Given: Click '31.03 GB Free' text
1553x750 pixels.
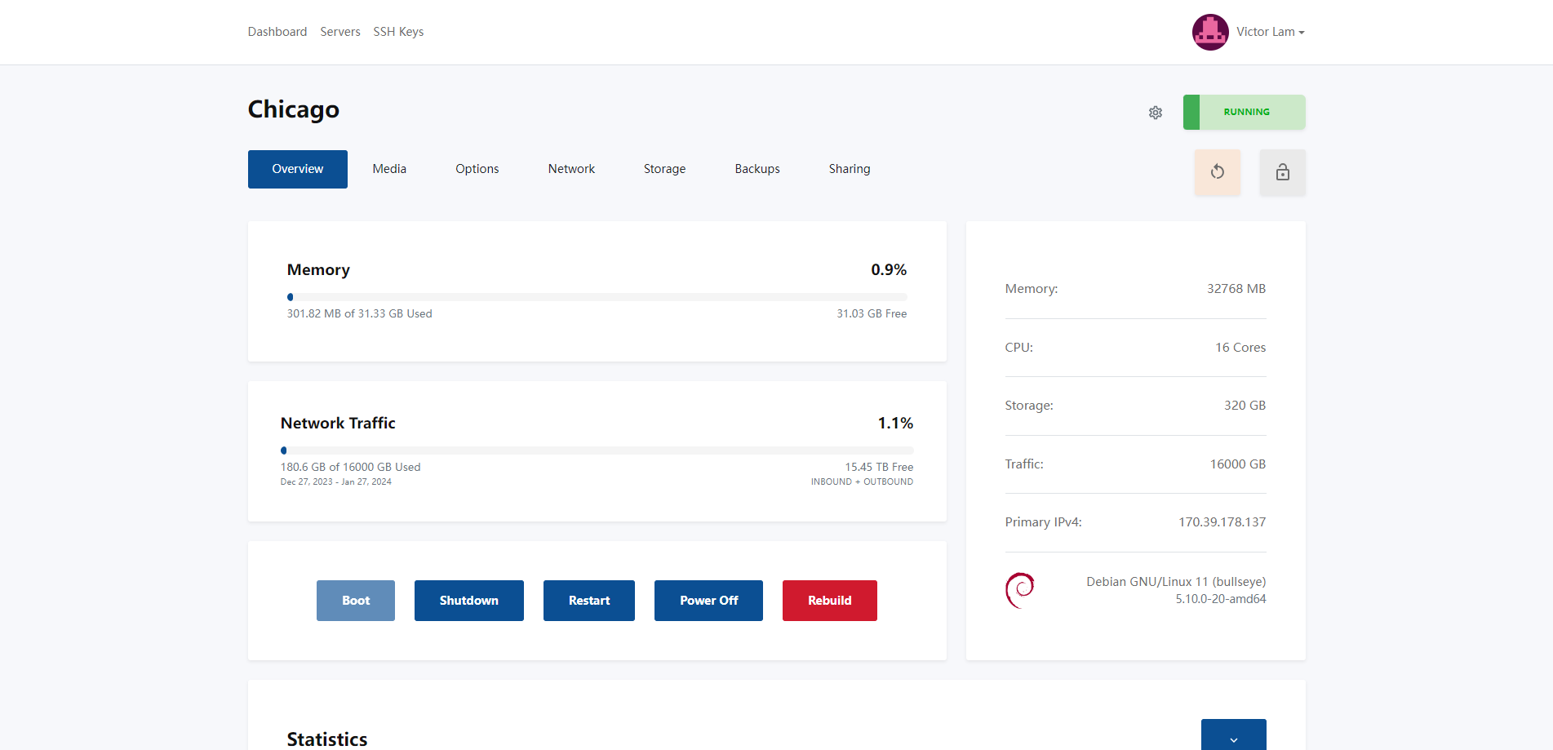Looking at the screenshot, I should click(x=872, y=313).
